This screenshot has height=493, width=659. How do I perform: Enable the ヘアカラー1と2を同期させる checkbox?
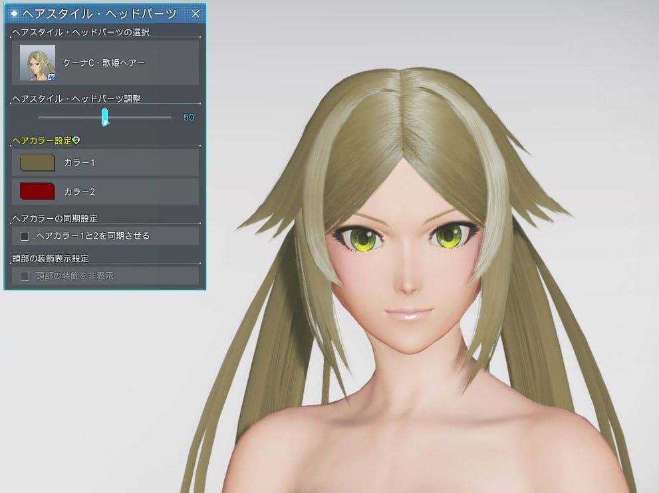[x=25, y=236]
